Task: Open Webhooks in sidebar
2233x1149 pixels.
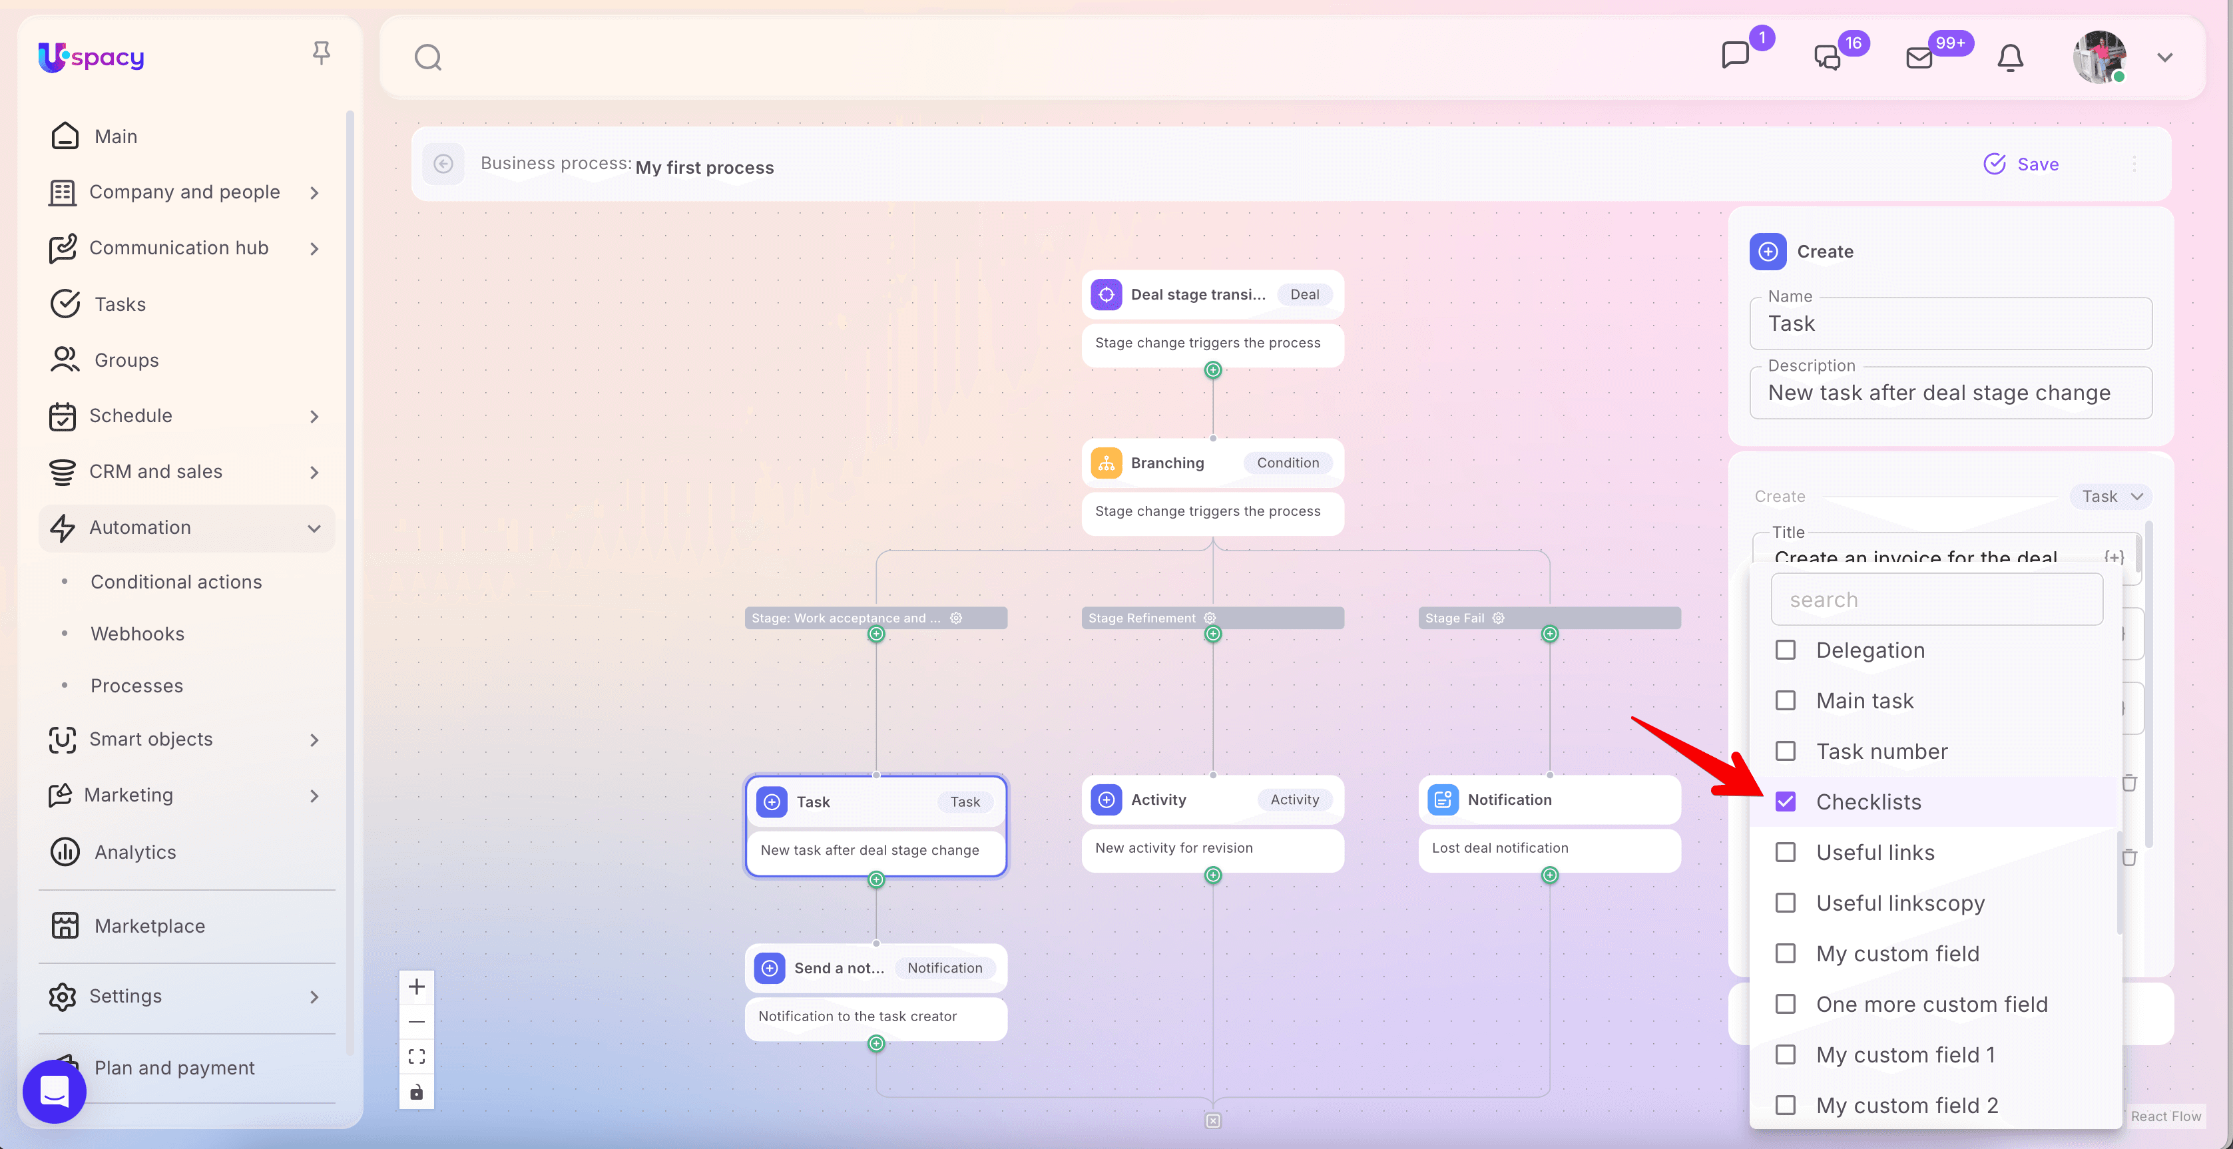Action: [137, 634]
